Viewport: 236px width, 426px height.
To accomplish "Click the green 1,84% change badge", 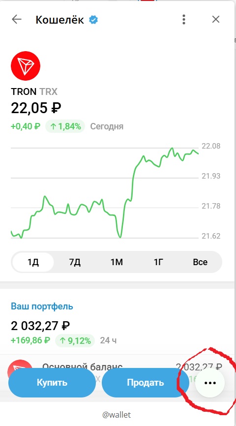I will [65, 126].
